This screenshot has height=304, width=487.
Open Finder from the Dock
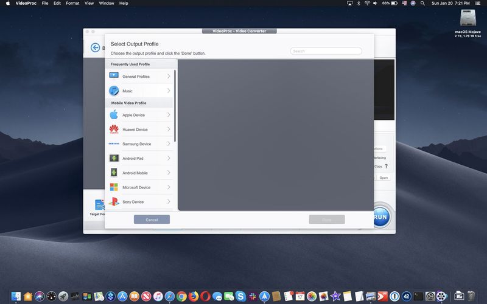pos(16,296)
